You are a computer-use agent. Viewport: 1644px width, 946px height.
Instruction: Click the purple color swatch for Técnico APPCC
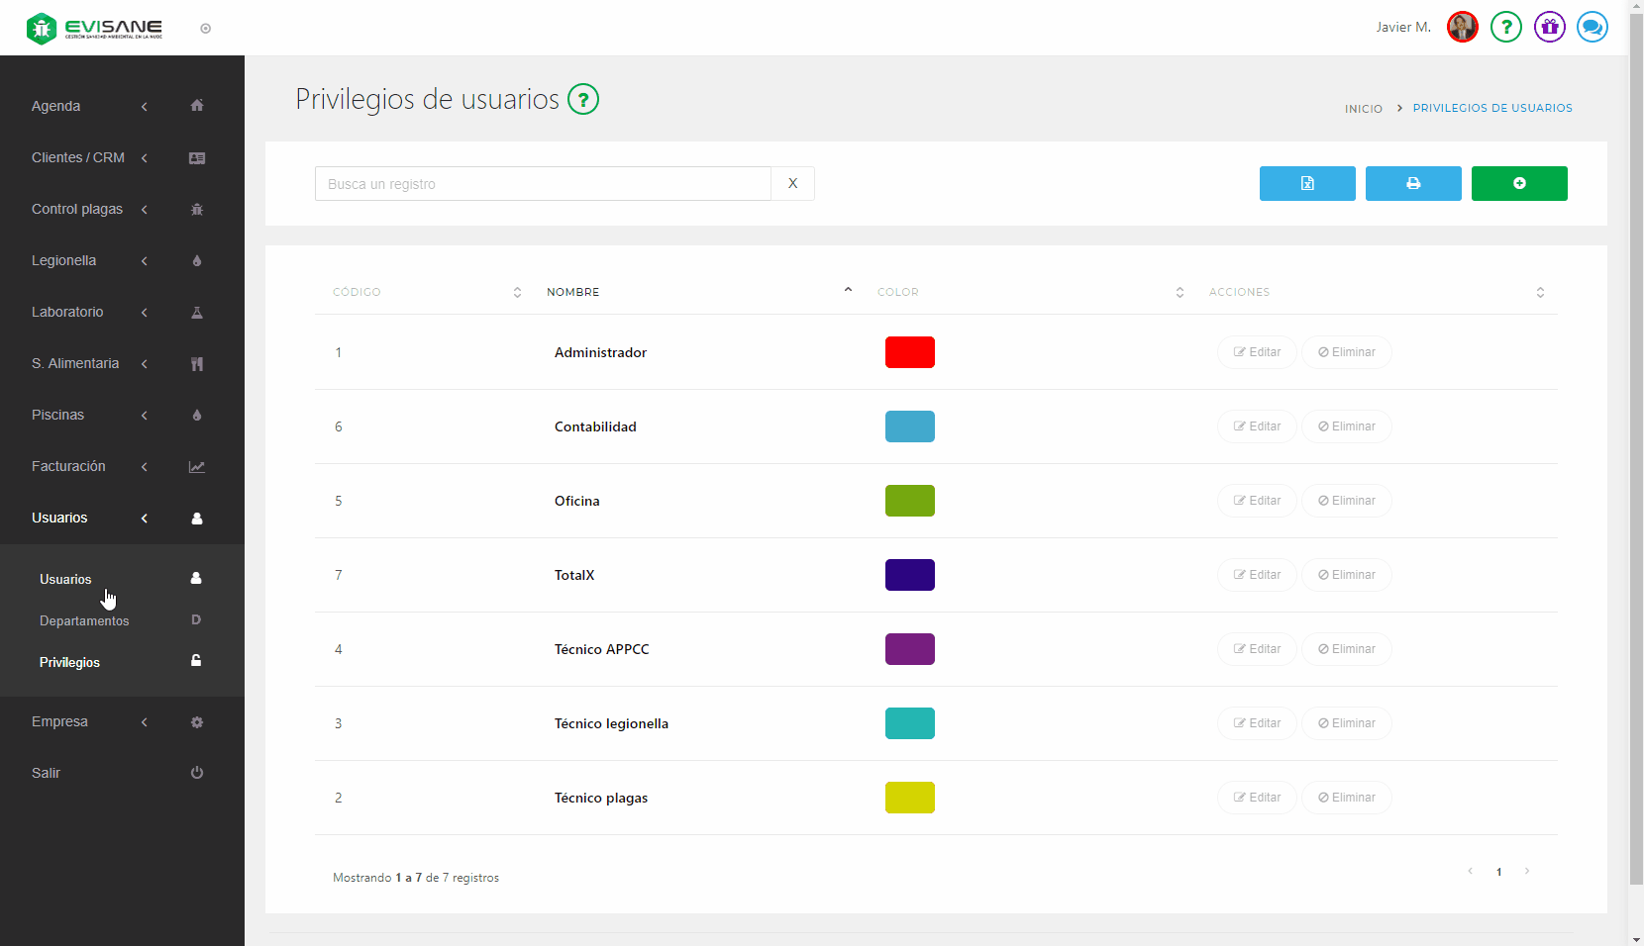[909, 649]
